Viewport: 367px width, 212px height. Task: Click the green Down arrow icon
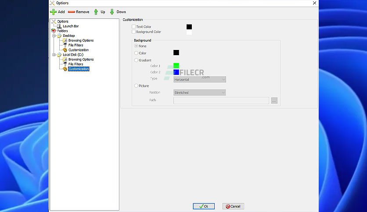click(112, 12)
